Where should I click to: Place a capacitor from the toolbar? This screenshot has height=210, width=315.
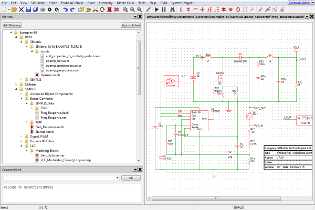(188, 9)
